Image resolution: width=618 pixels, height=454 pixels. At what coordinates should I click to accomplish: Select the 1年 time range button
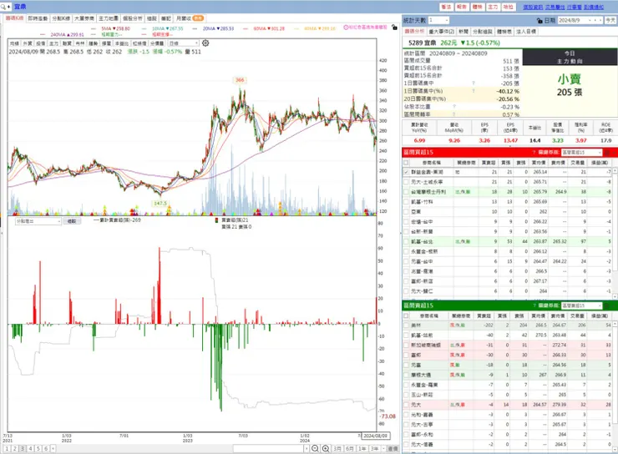coord(362,448)
